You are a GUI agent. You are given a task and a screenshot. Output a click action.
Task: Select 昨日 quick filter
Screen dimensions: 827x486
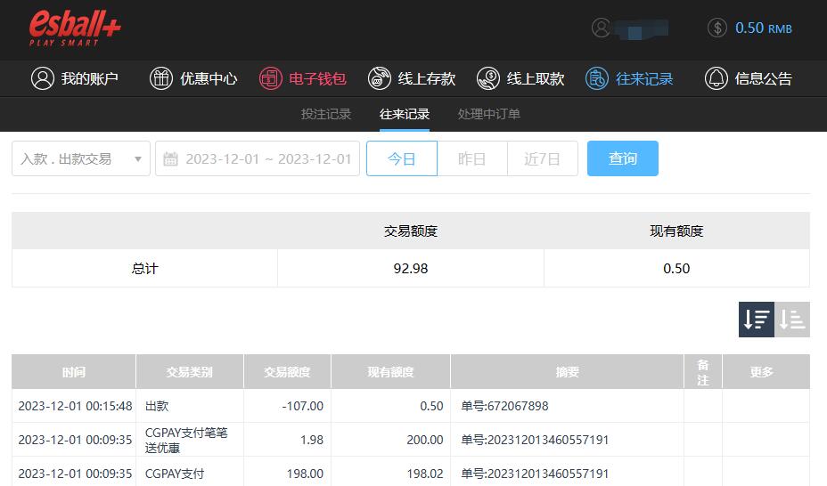[x=472, y=158]
